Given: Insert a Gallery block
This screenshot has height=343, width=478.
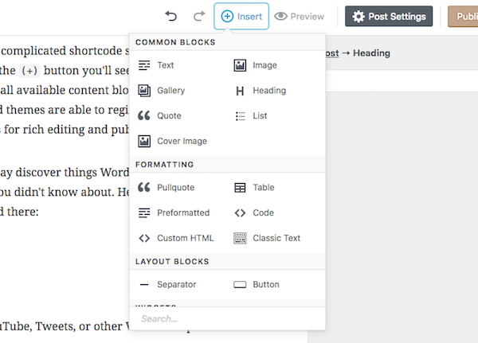Looking at the screenshot, I should pos(161,91).
